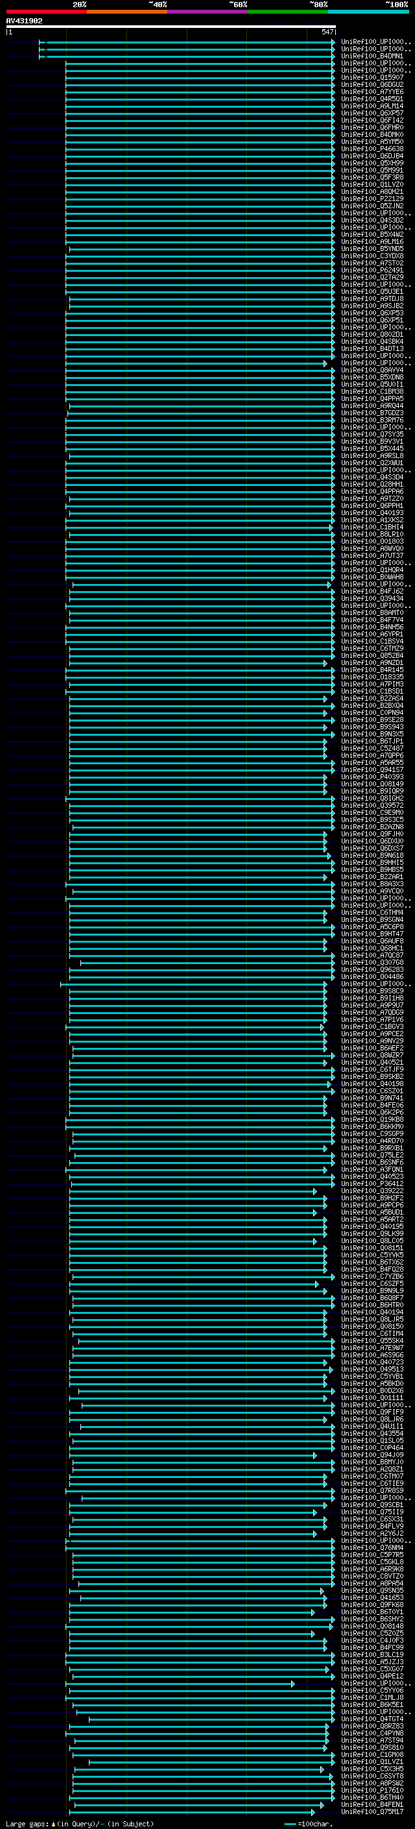The height and width of the screenshot is (1829, 415).
Task: Select label UniRef100_B9SGN4
Action: pos(372,919)
